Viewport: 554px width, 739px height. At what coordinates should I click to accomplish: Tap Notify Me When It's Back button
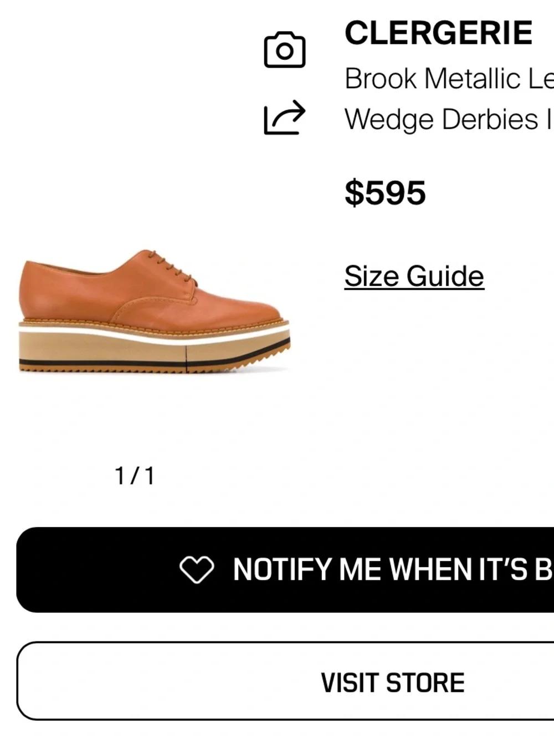[285, 570]
